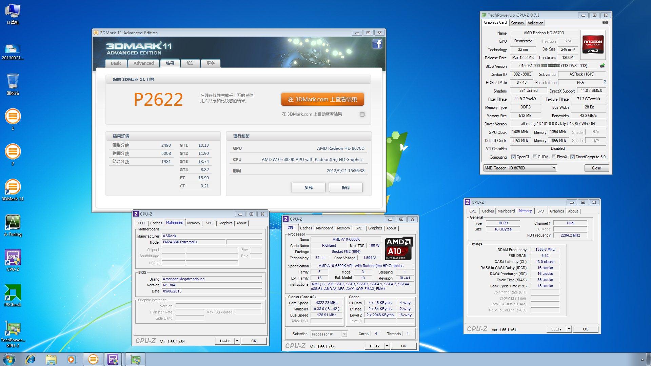Click the BIOS save icon in GPU-Z
Image resolution: width=651 pixels, height=366 pixels.
pyautogui.click(x=602, y=66)
